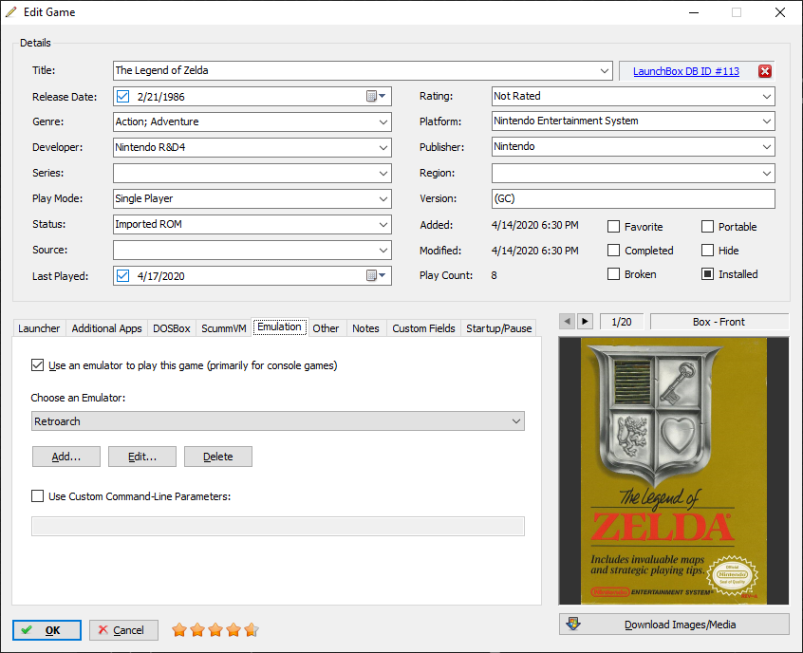The width and height of the screenshot is (803, 653).
Task: Click into the Version text field
Action: [633, 198]
